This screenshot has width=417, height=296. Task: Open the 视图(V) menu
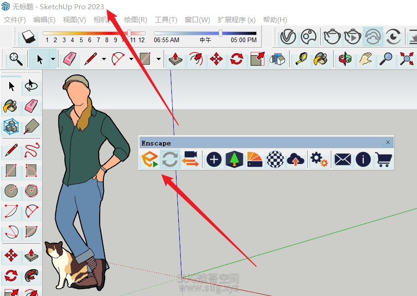[74, 19]
